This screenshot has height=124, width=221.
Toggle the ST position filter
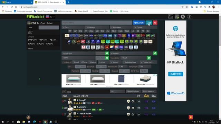[x=70, y=31]
